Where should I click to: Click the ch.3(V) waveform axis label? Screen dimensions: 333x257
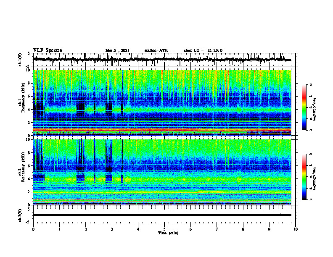[20, 215]
